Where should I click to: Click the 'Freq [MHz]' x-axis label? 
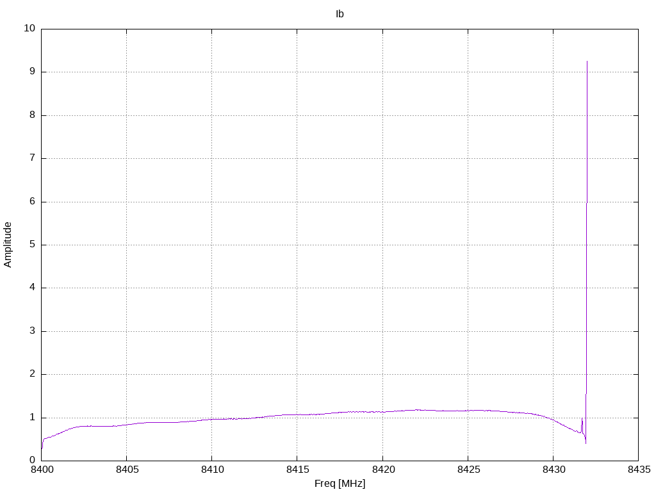[340, 484]
